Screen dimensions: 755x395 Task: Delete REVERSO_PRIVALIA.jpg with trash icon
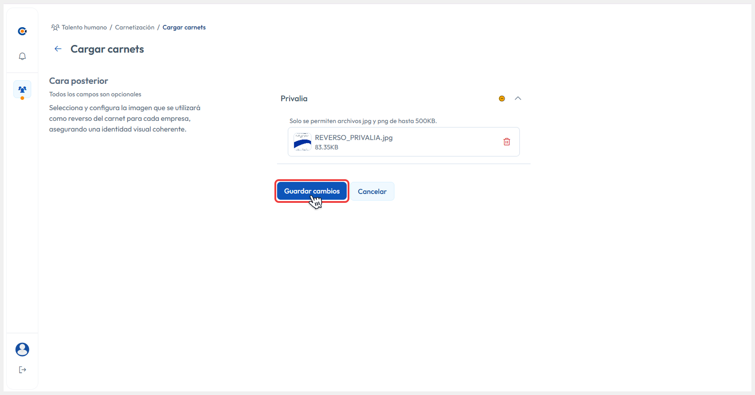(x=506, y=142)
